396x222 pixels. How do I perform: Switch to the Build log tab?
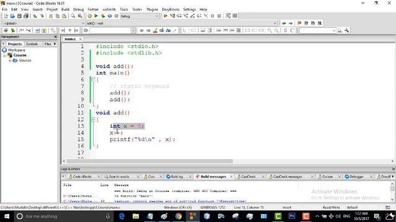[177, 177]
